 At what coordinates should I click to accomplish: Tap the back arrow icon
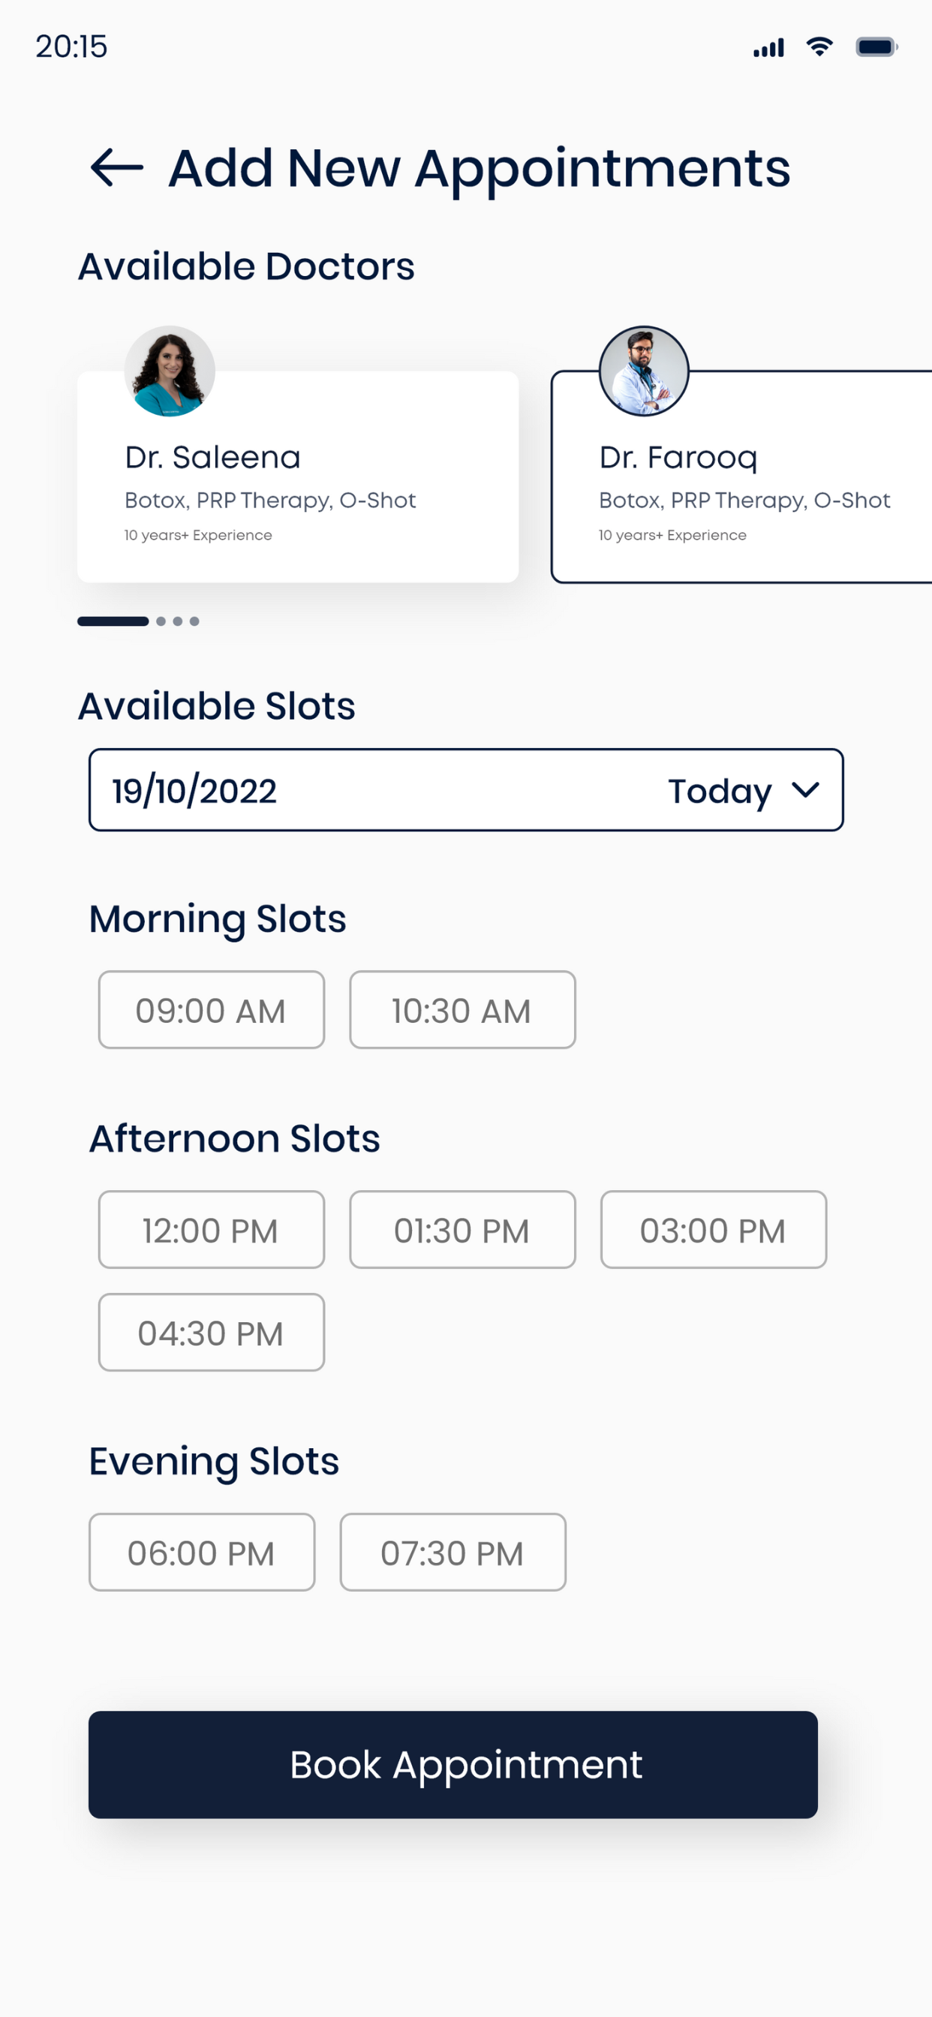point(117,167)
